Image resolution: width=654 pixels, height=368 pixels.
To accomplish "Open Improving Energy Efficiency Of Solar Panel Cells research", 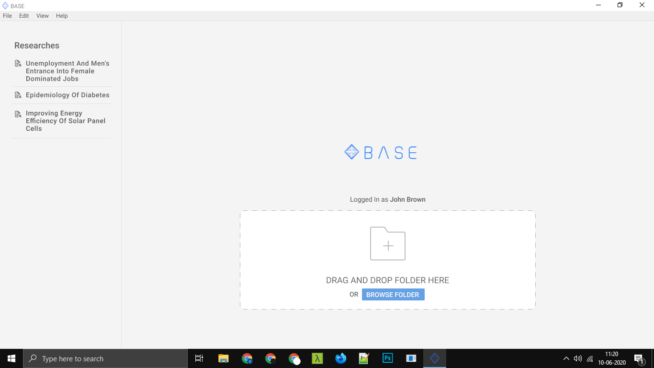I will click(x=66, y=121).
